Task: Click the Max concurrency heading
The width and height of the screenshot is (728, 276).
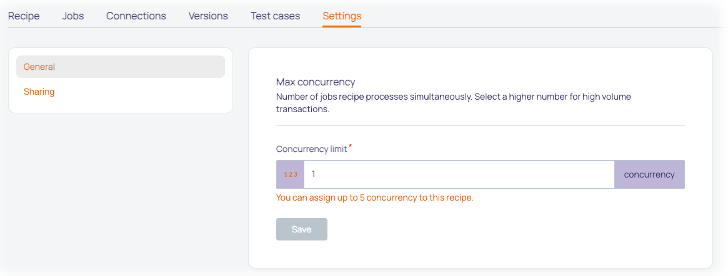Action: point(316,82)
